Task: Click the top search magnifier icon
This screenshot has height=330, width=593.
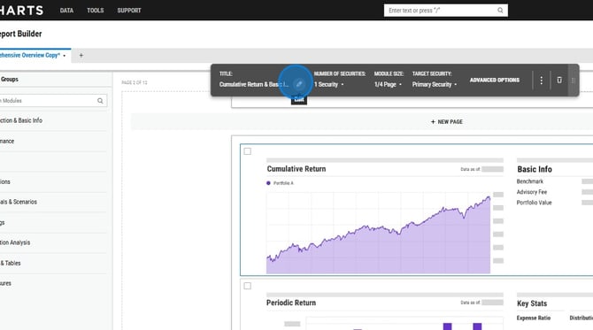Action: pos(500,11)
